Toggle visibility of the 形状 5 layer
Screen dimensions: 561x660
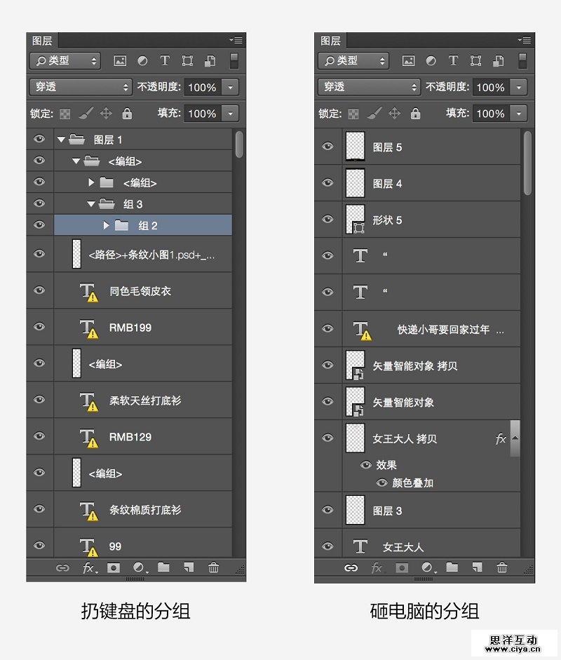[x=327, y=220]
